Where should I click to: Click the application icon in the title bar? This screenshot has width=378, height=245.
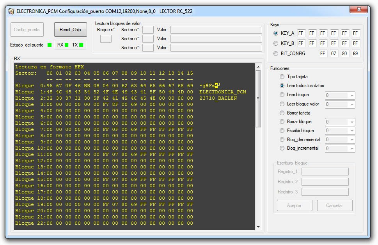(x=12, y=11)
